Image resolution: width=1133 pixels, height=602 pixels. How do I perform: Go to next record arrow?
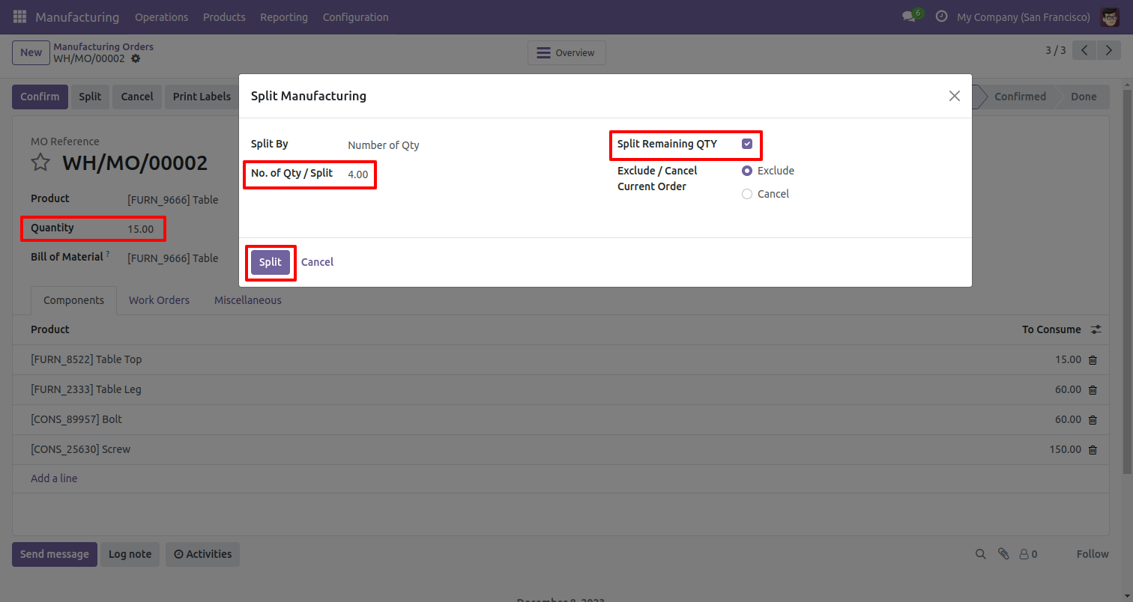1108,50
